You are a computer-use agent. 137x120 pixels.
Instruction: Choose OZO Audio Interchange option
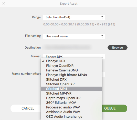click(x=71, y=117)
